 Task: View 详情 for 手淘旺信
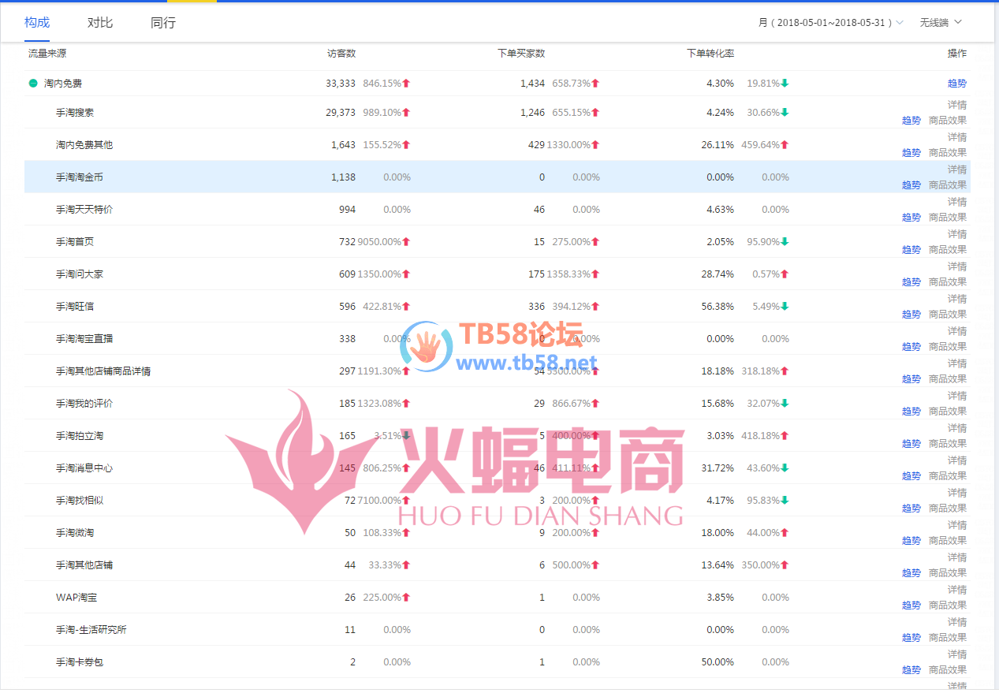point(957,299)
